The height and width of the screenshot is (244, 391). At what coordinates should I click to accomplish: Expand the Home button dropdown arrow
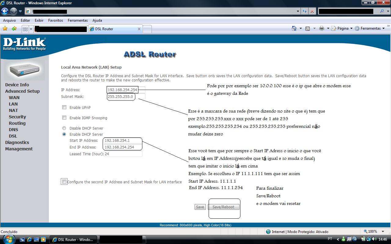click(x=301, y=28)
